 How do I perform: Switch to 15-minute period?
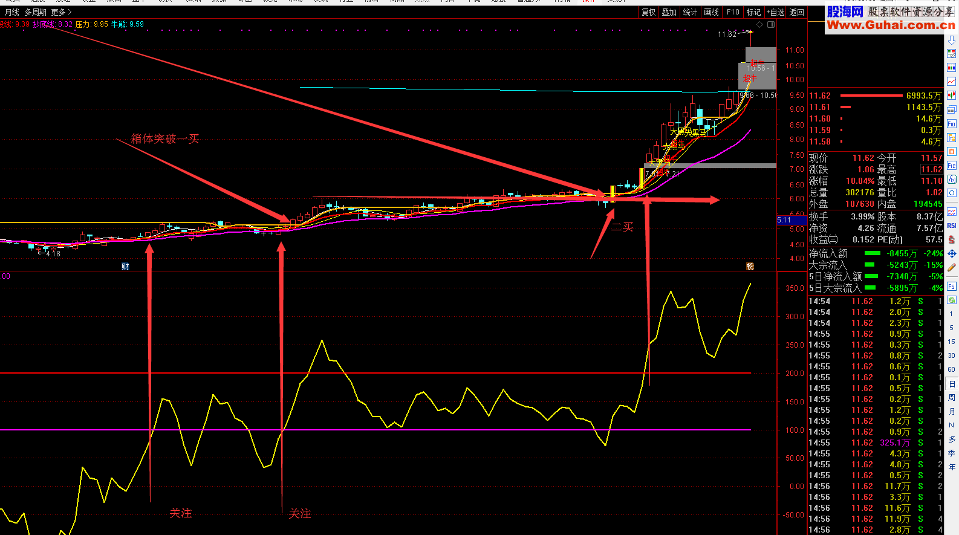[952, 342]
